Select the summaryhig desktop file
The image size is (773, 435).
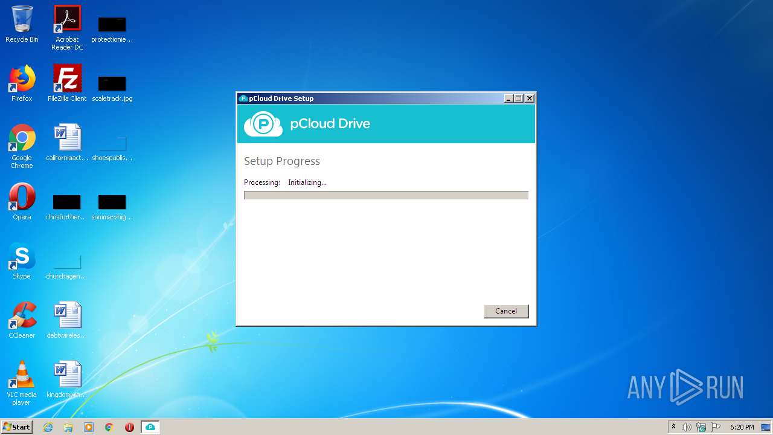click(x=112, y=207)
